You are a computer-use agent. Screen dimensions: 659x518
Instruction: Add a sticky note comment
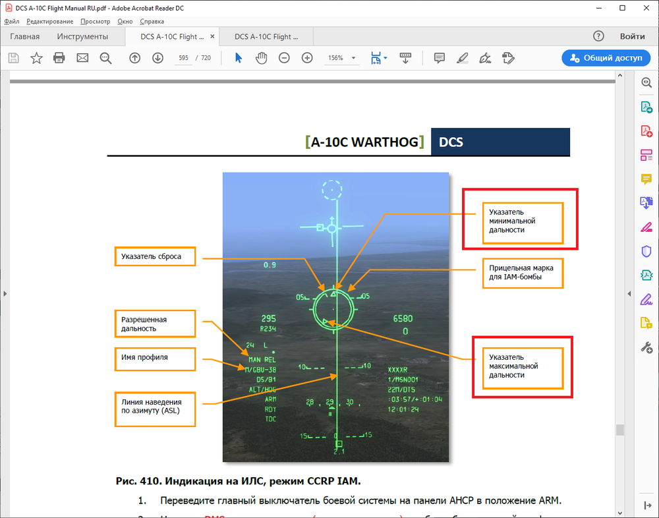(x=439, y=58)
